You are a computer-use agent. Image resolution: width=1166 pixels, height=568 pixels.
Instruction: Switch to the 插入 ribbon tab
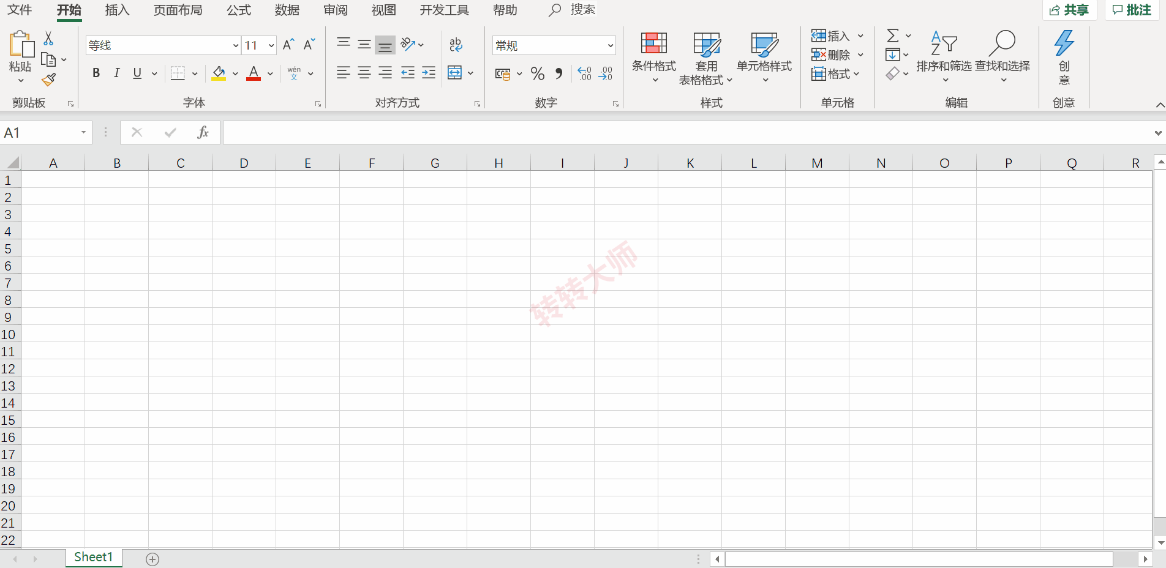pyautogui.click(x=117, y=10)
